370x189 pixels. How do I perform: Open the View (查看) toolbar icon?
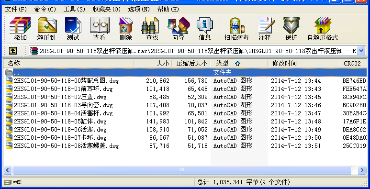point(100,29)
